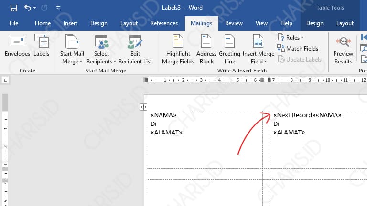Open Select Recipients menu
Image resolution: width=367 pixels, height=206 pixels.
(x=101, y=50)
